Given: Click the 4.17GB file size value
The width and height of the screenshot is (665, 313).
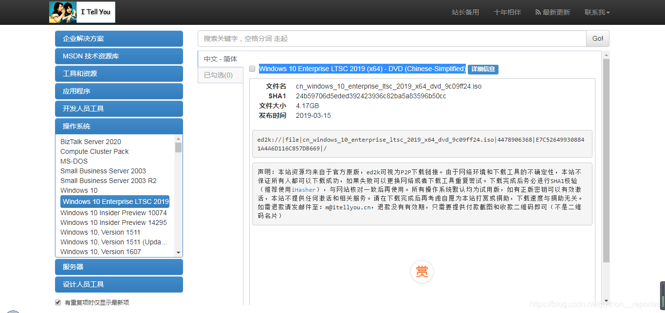Looking at the screenshot, I should [308, 106].
